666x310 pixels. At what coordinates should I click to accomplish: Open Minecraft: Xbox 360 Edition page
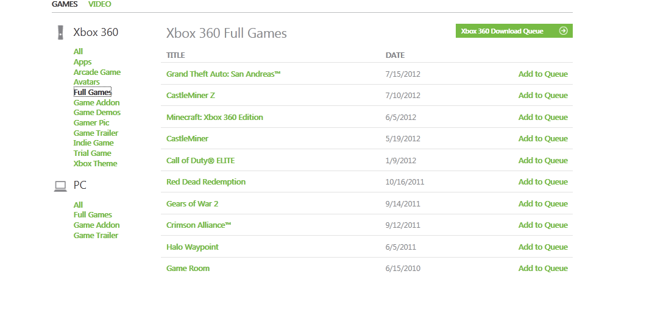[x=214, y=118]
